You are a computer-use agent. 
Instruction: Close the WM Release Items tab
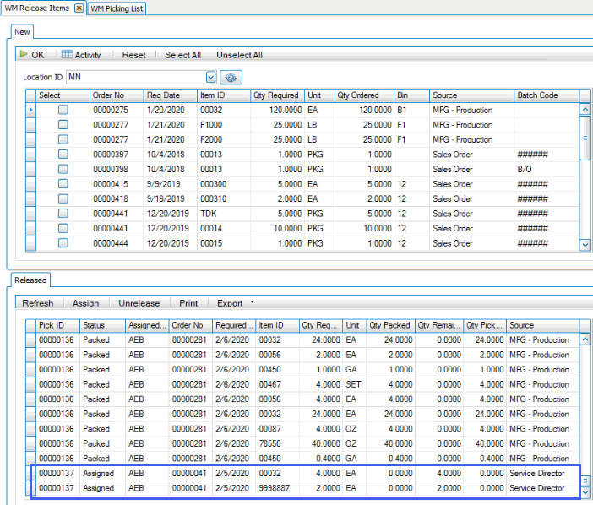point(79,8)
